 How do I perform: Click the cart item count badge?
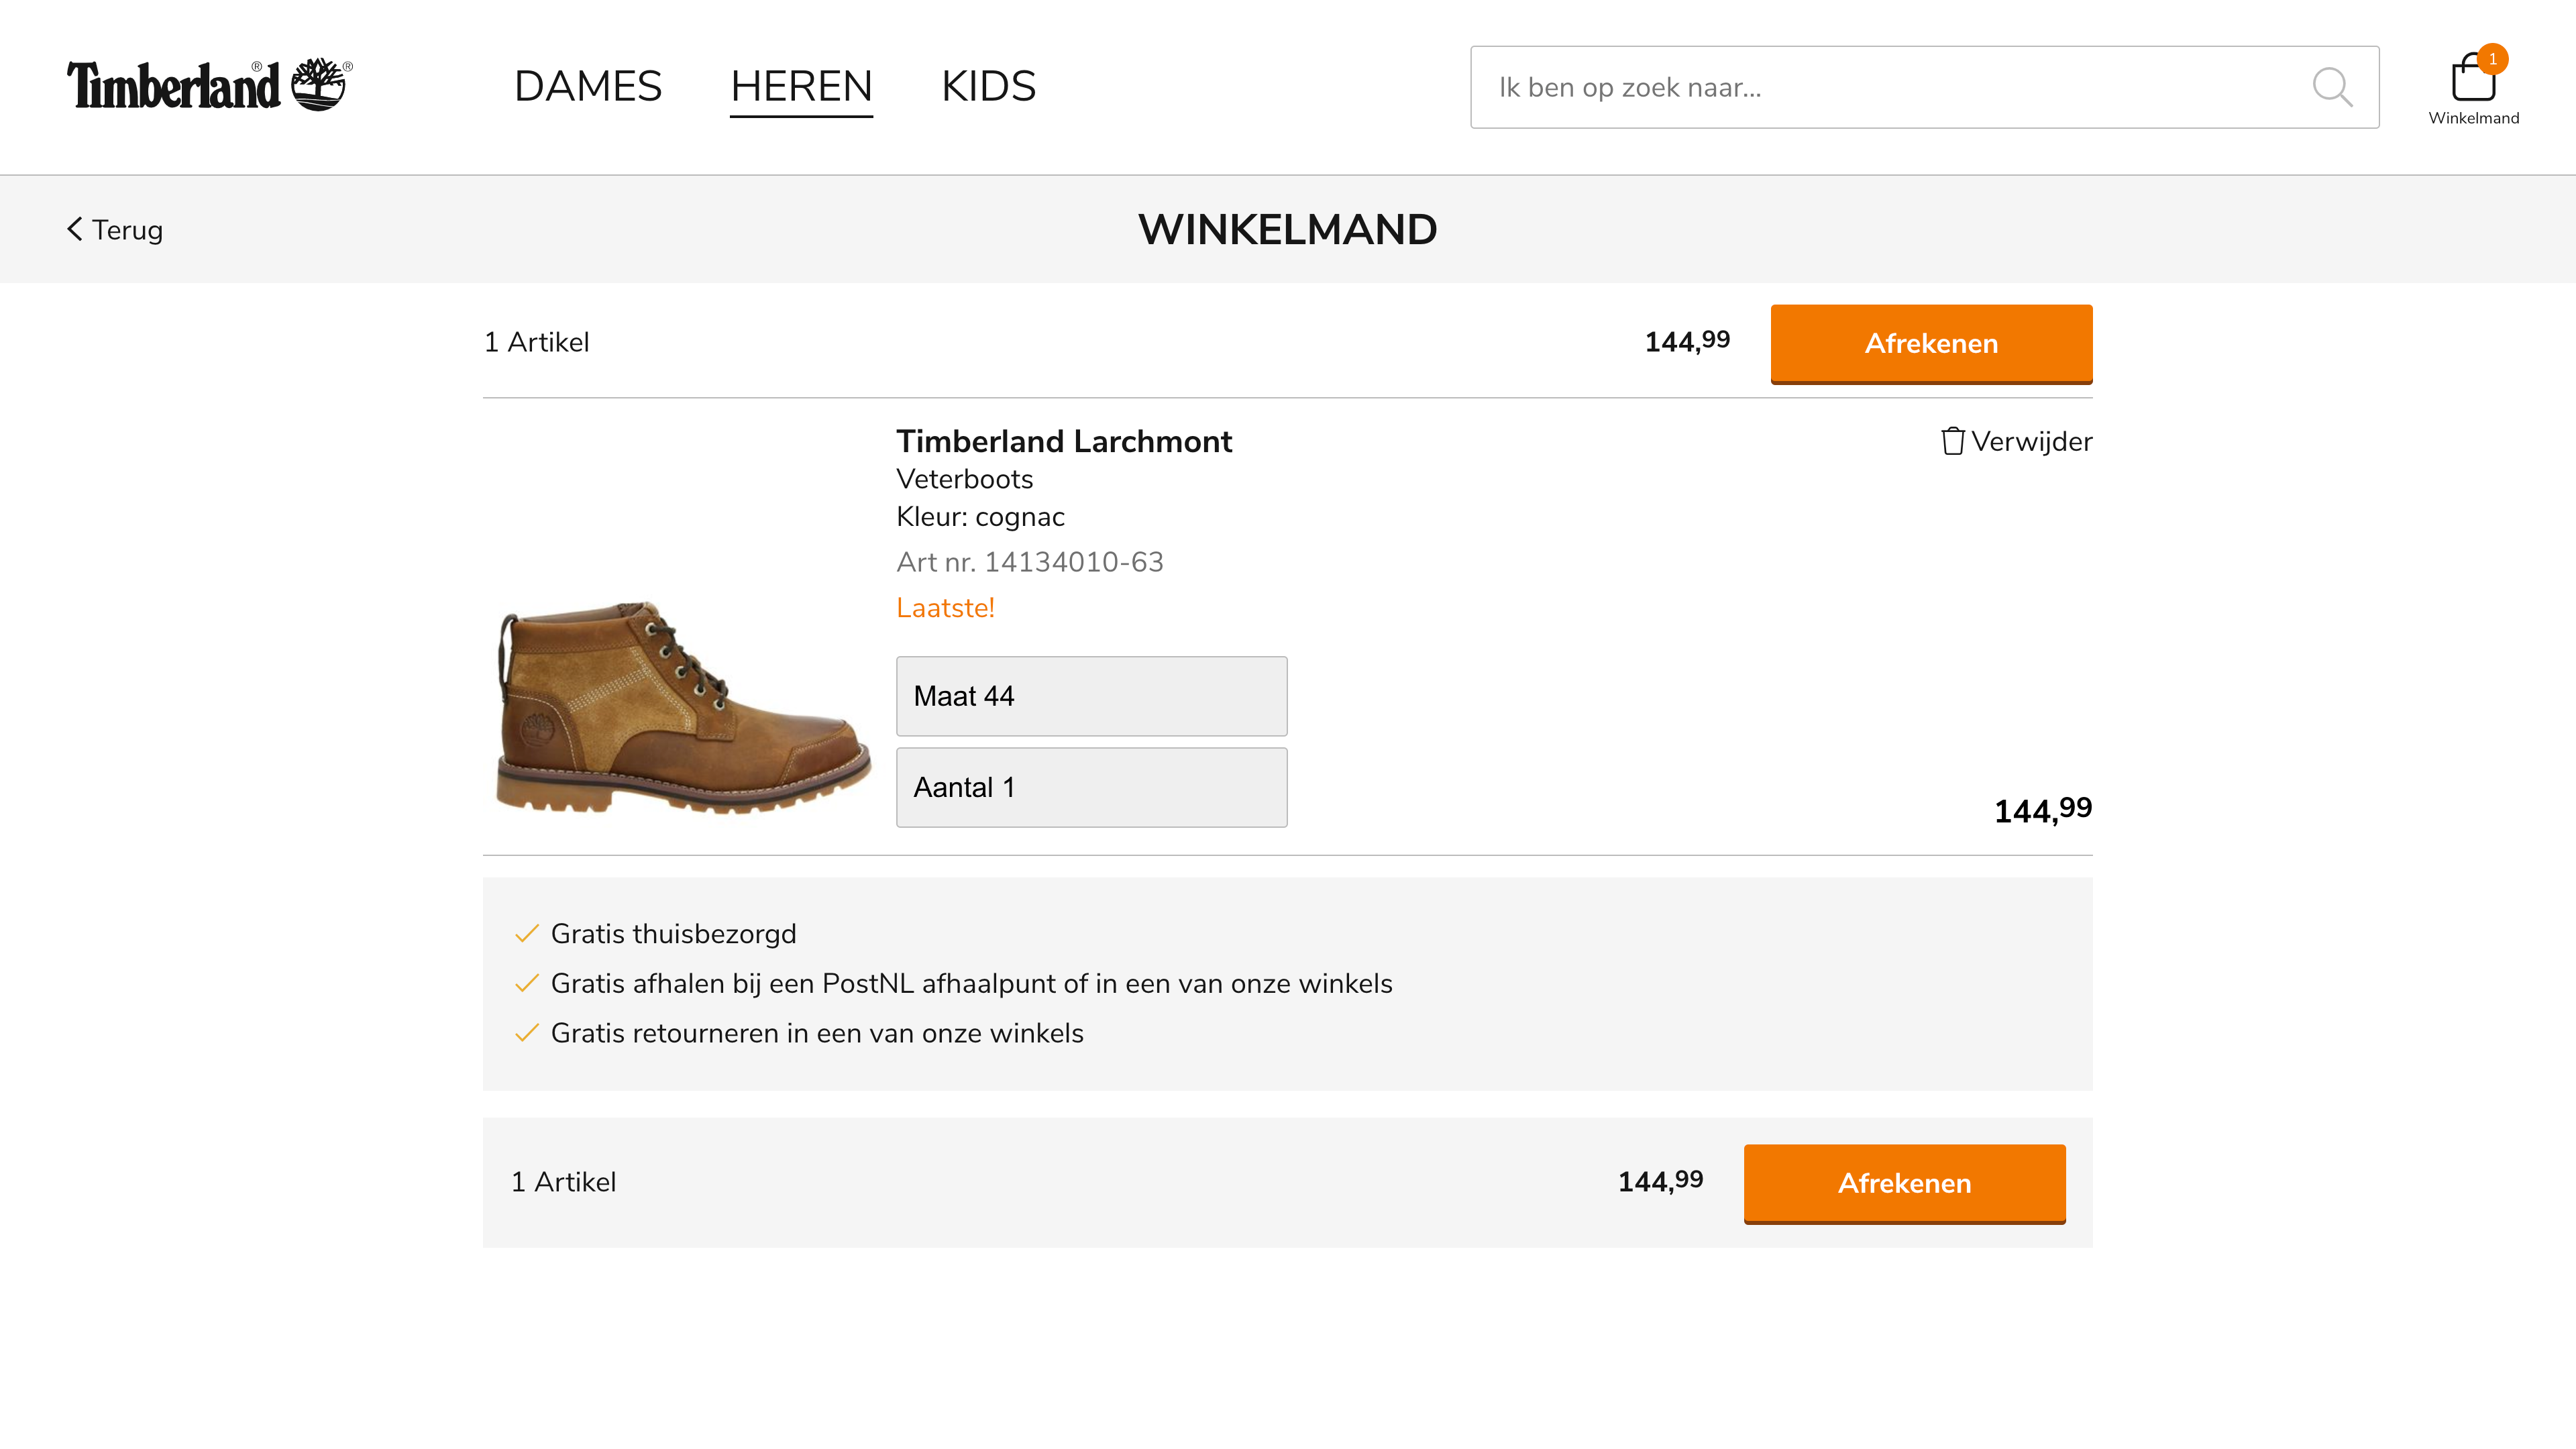point(2493,59)
